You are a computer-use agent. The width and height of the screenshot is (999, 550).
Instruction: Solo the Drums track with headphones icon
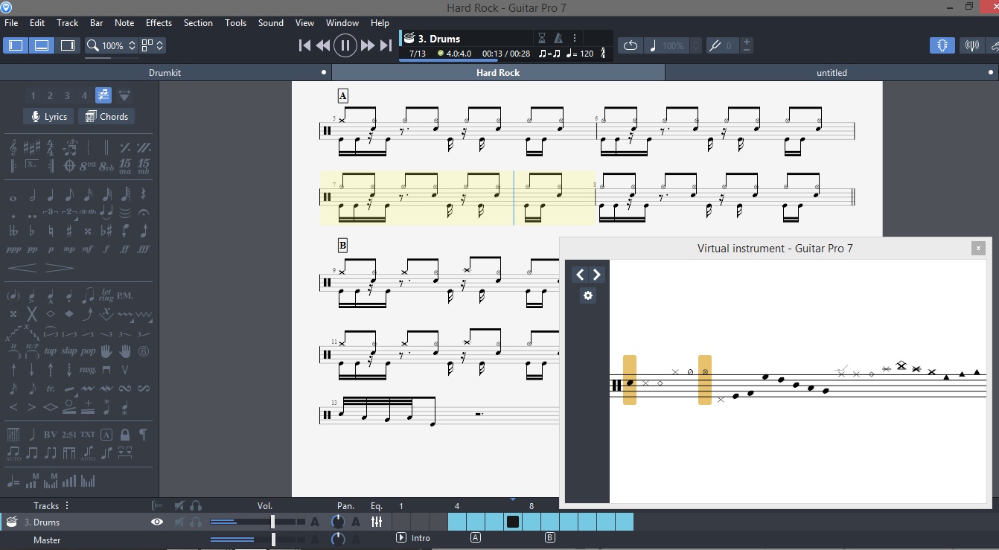[x=196, y=522]
